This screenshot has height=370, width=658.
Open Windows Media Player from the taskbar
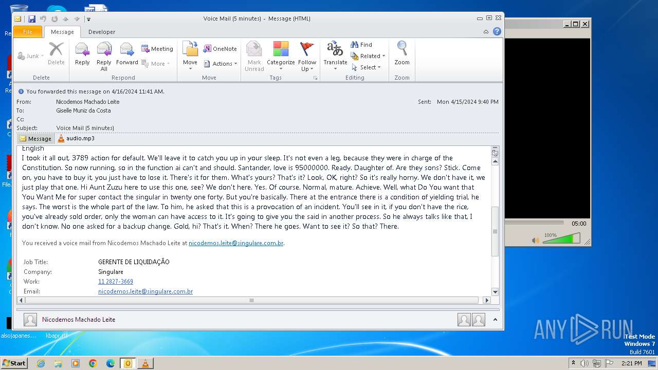[x=76, y=363]
